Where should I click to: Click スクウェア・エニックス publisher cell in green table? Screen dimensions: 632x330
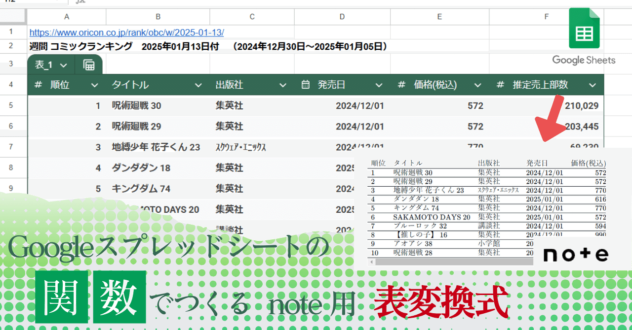tap(241, 147)
